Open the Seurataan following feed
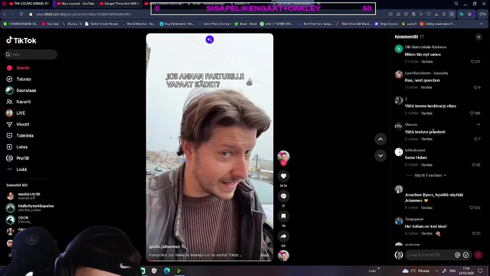This screenshot has height=276, width=490. [21, 90]
